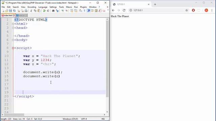Image resolution: width=216 pixels, height=121 pixels.
Task: Click the Folder as Workspace toolbar icon
Action: click(104, 11)
